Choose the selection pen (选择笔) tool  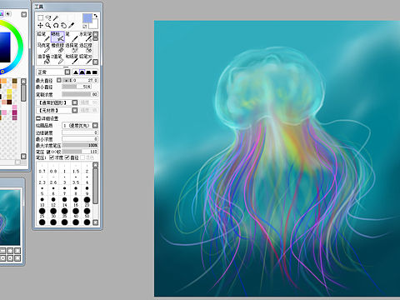72,47
